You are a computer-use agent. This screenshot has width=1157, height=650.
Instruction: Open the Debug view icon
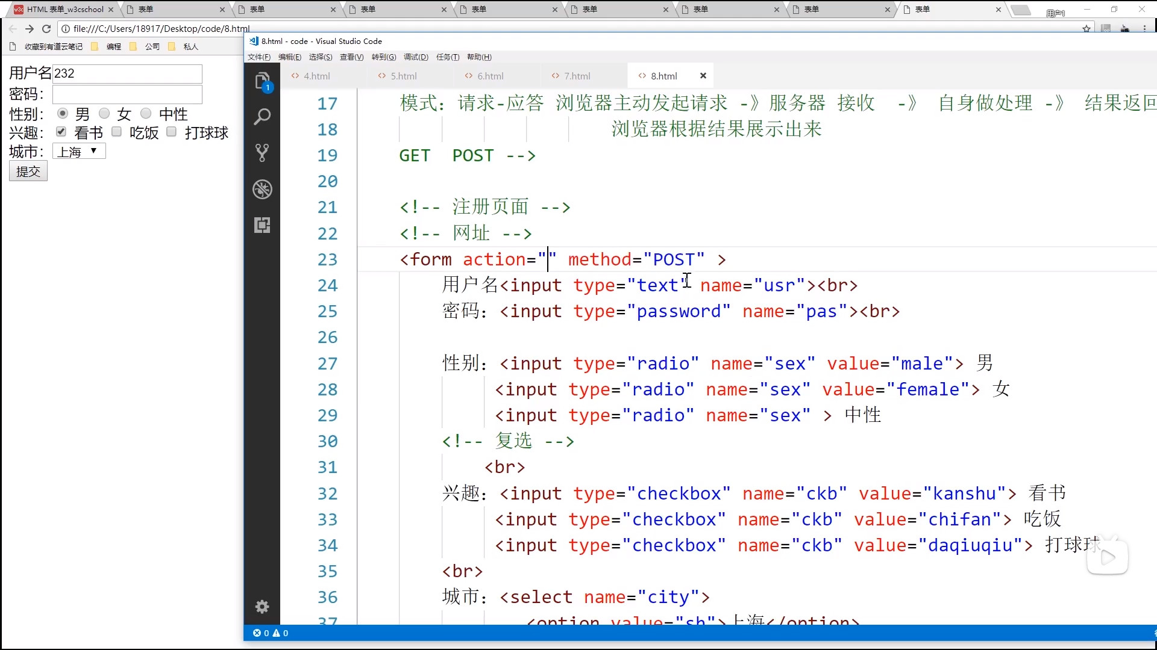[262, 189]
